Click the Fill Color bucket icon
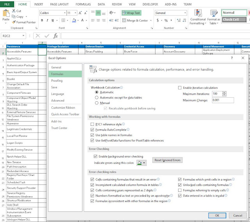The height and width of the screenshot is (222, 250). pyautogui.click(x=74, y=20)
